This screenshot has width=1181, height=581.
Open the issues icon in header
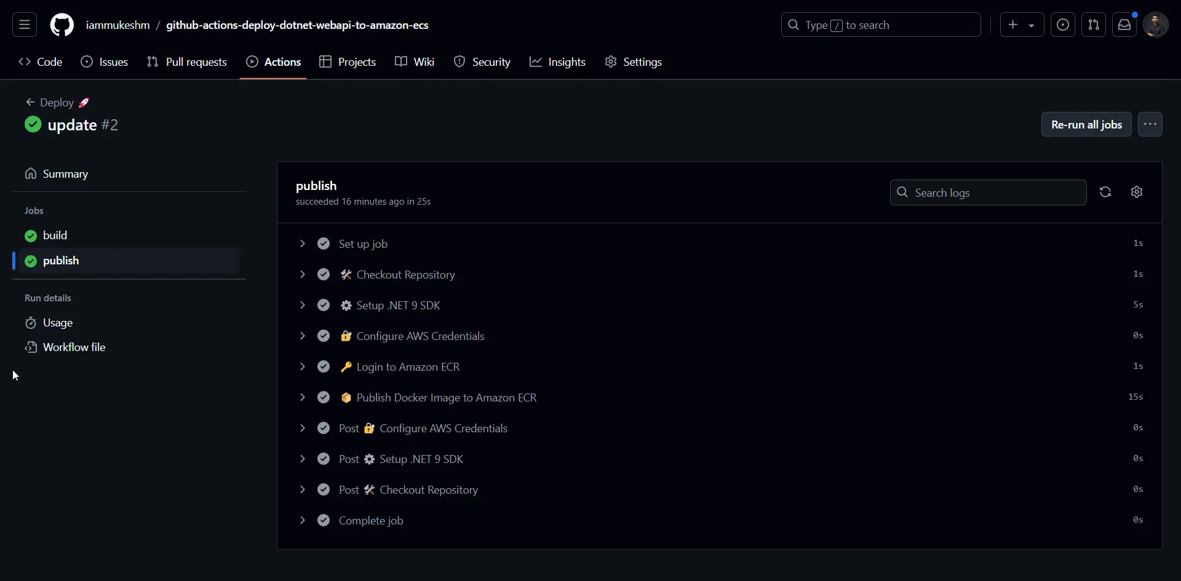click(1063, 25)
